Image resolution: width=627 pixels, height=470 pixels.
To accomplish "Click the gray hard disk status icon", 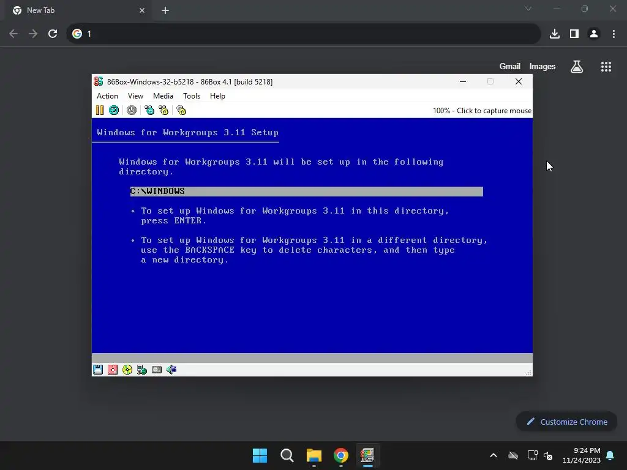I will point(157,370).
